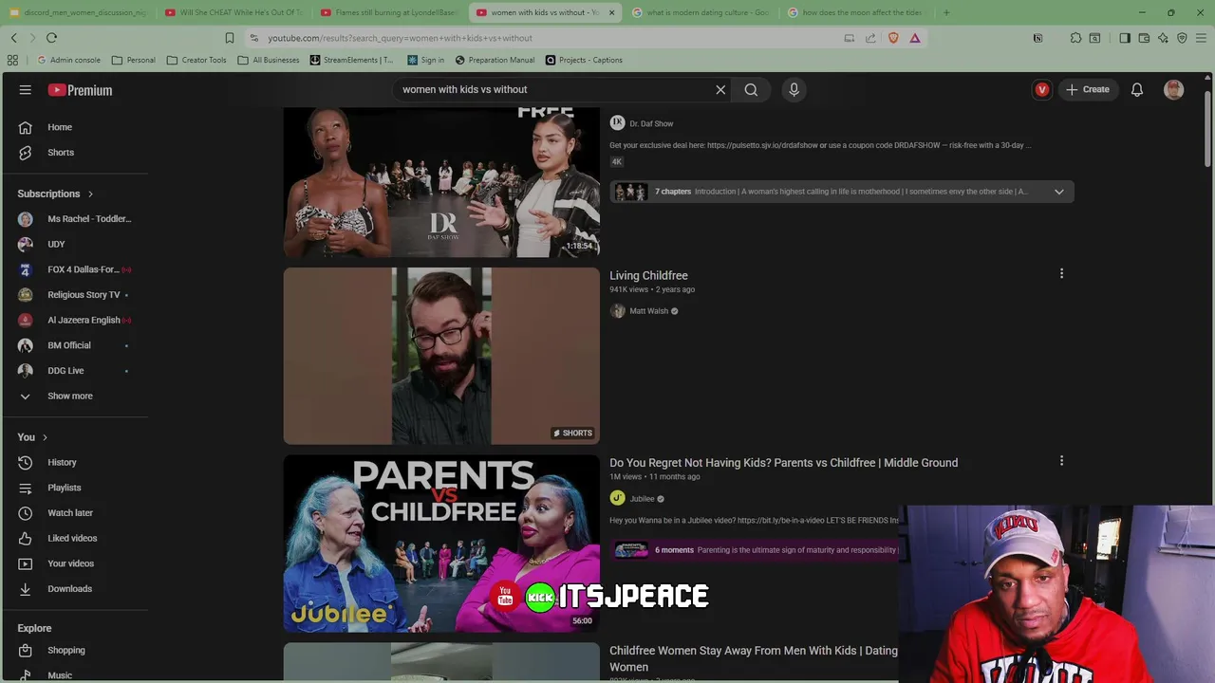The height and width of the screenshot is (683, 1215).
Task: Open All Businesses bookmark folder
Action: [269, 60]
